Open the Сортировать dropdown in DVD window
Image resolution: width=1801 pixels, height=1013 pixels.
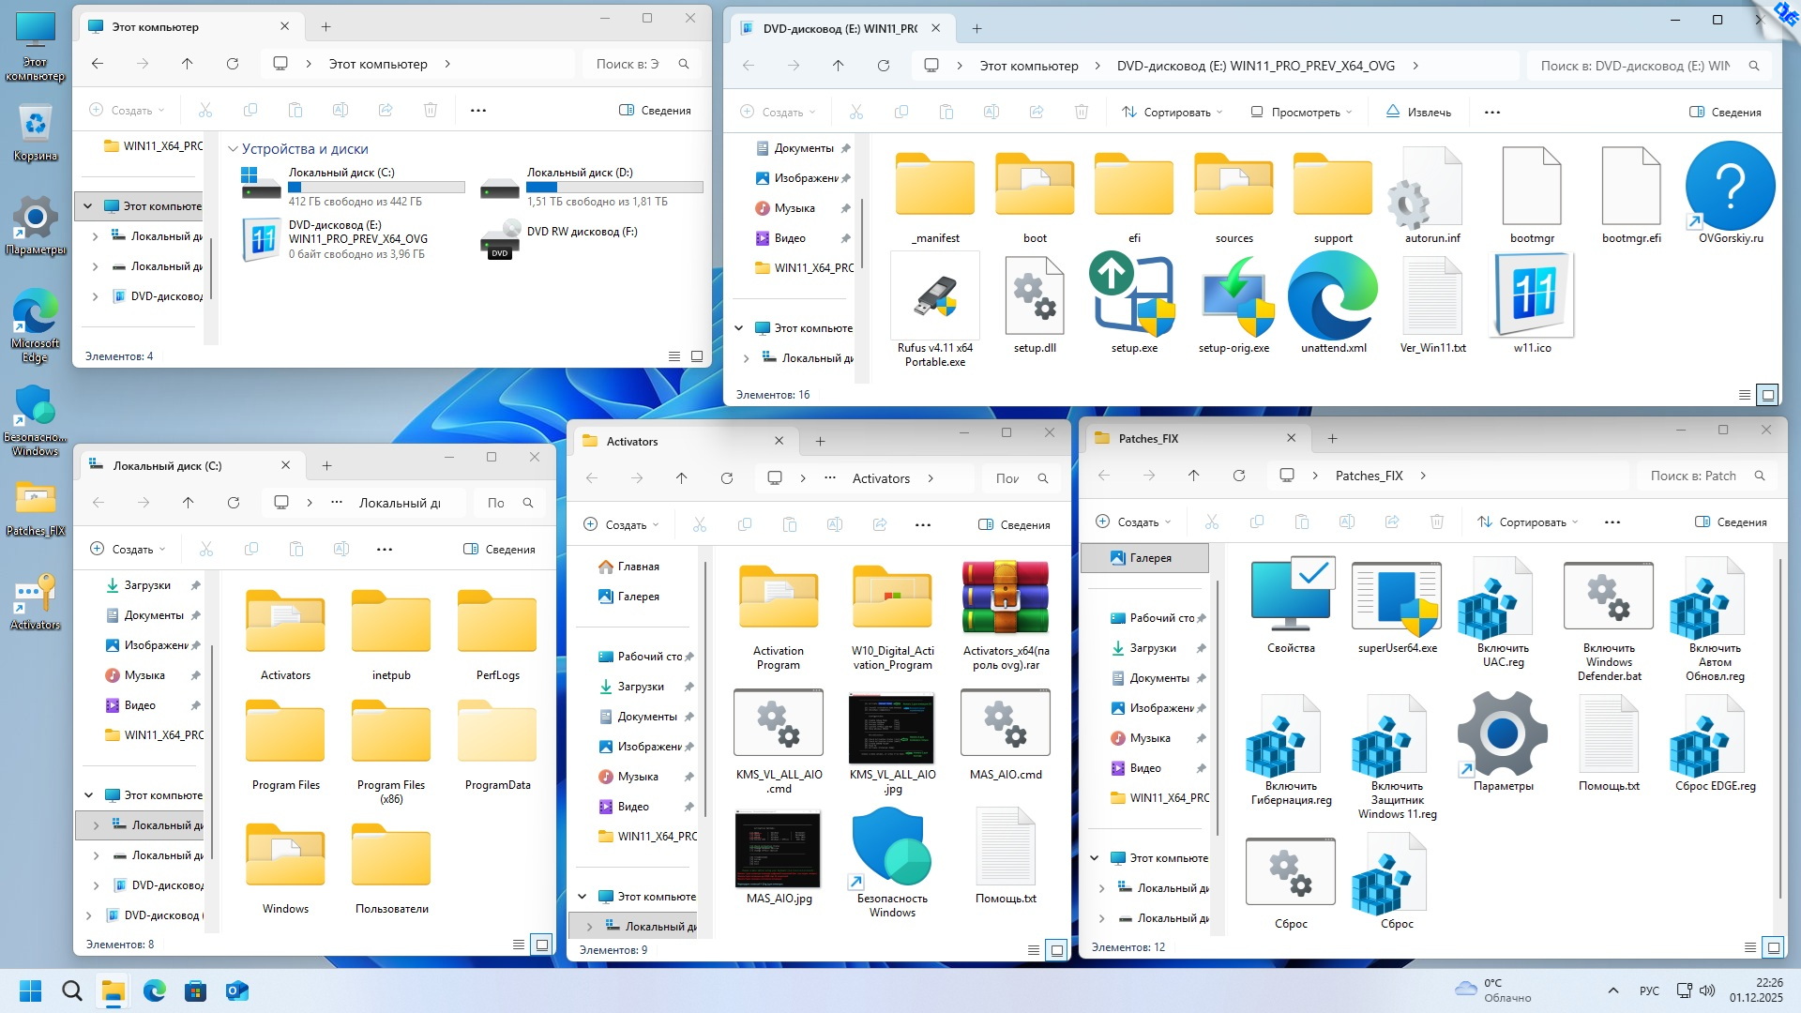1173,113
